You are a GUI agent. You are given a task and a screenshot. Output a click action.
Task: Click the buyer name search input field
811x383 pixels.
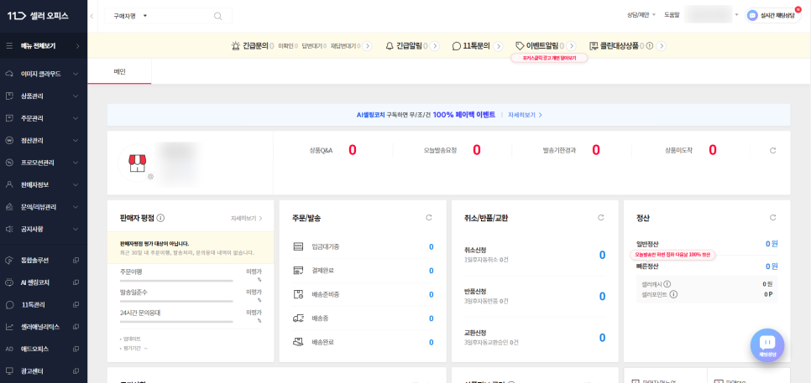[181, 16]
